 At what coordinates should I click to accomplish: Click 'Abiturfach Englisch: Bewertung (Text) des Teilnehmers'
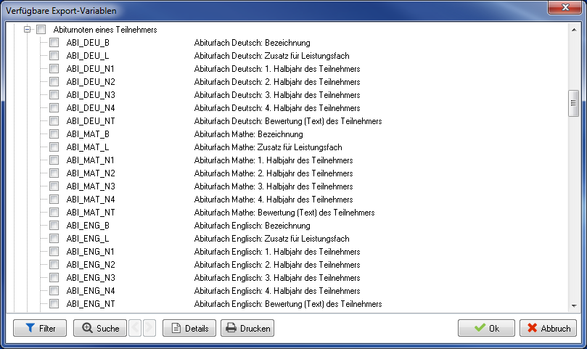point(288,304)
